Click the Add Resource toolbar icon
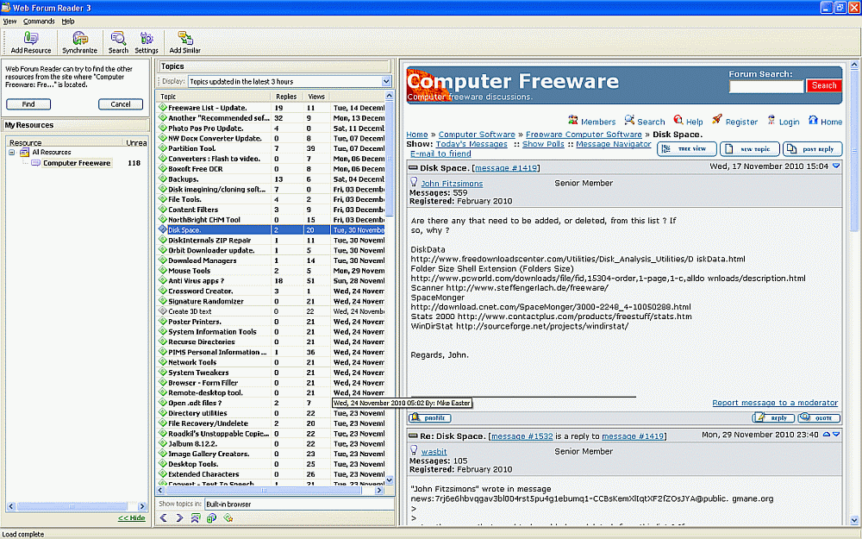862x539 pixels. 31,38
